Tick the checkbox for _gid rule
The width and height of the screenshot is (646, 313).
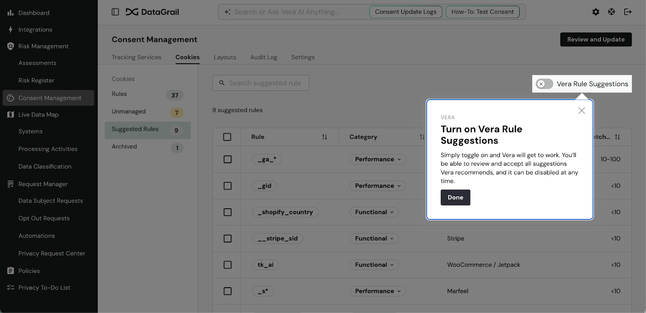(x=228, y=186)
